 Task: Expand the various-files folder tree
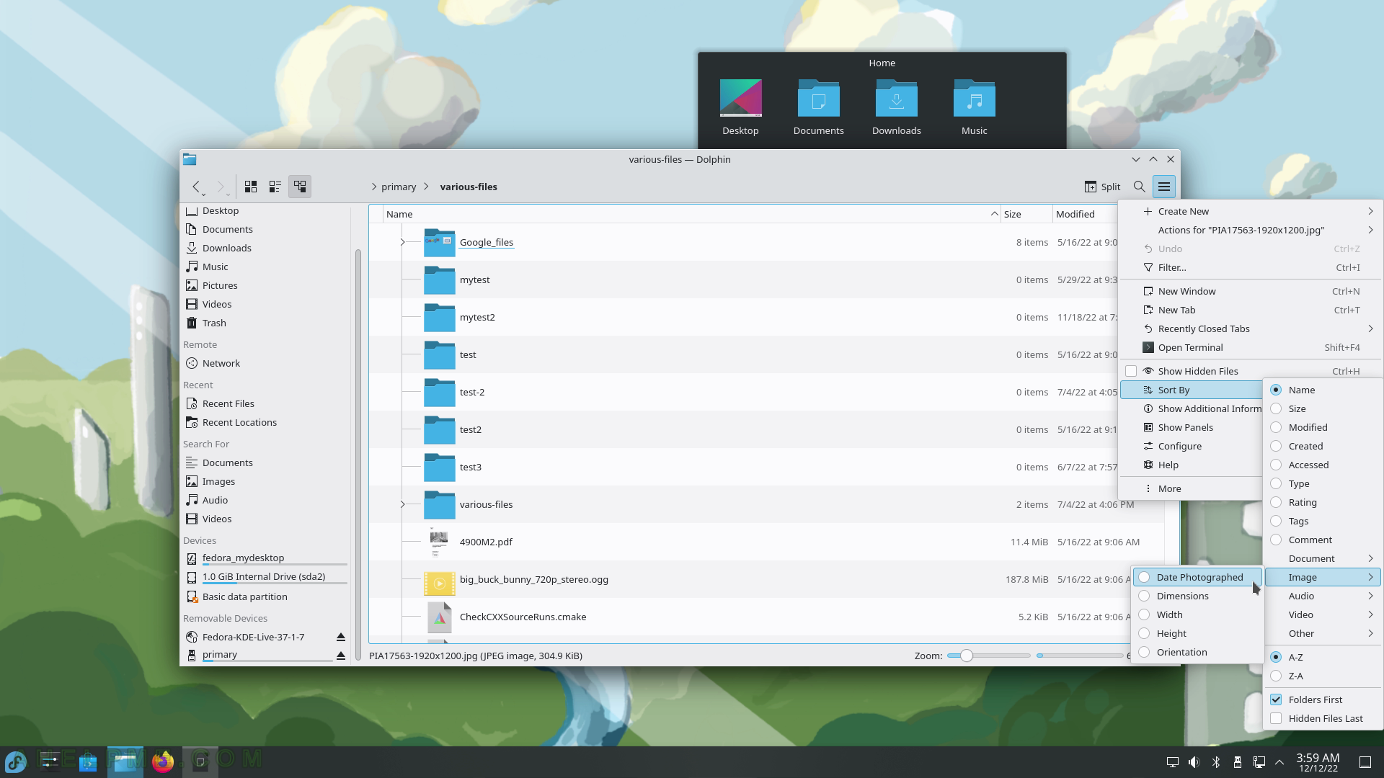[x=402, y=504]
